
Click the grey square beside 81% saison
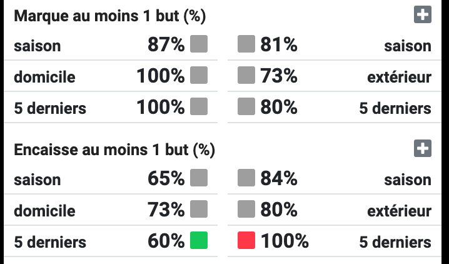[x=246, y=44]
